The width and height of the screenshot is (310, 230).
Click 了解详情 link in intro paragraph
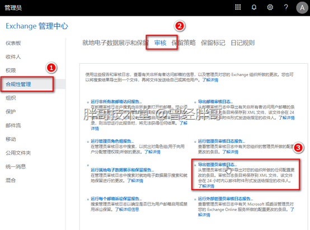(210, 80)
